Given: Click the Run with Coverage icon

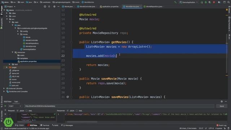Looking at the screenshot, I should pos(210,2).
